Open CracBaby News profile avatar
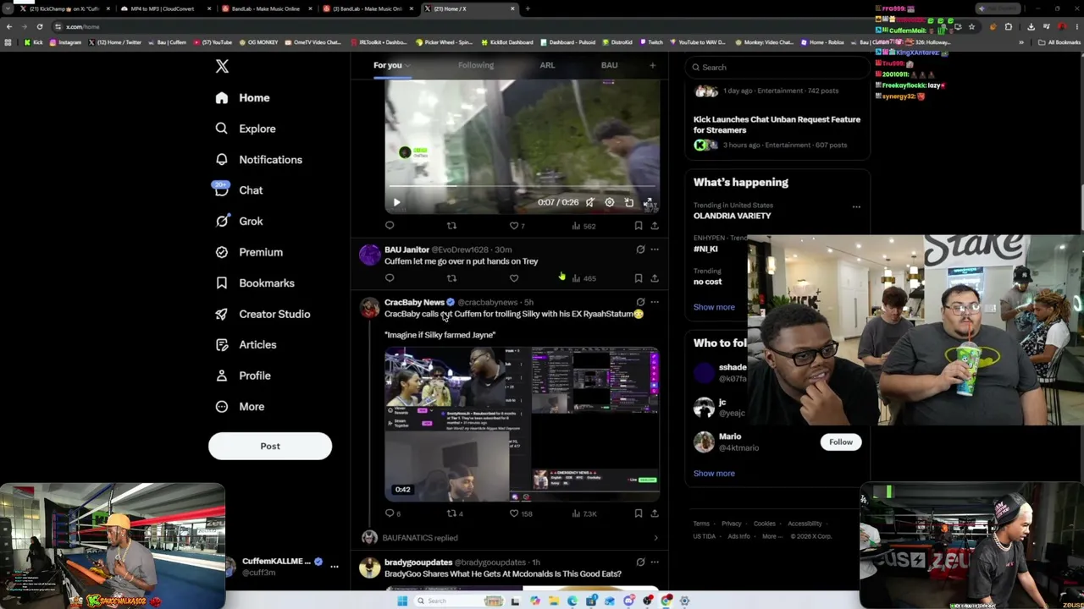Image resolution: width=1084 pixels, height=609 pixels. coord(369,308)
